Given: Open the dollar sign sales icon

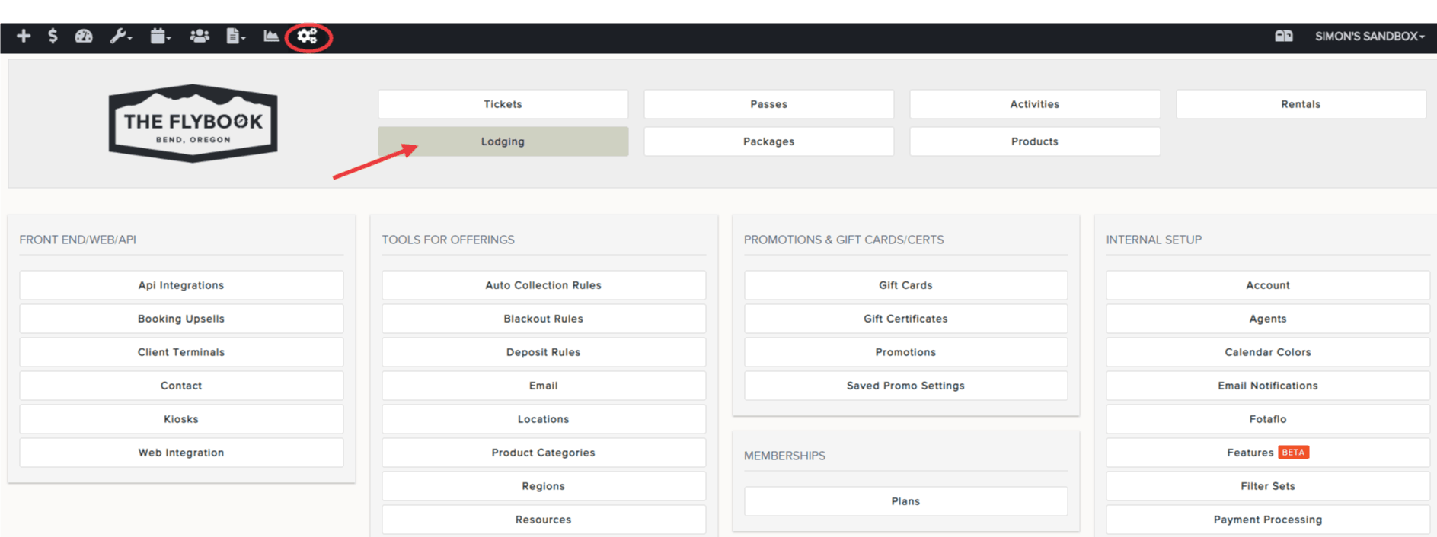Looking at the screenshot, I should [53, 36].
